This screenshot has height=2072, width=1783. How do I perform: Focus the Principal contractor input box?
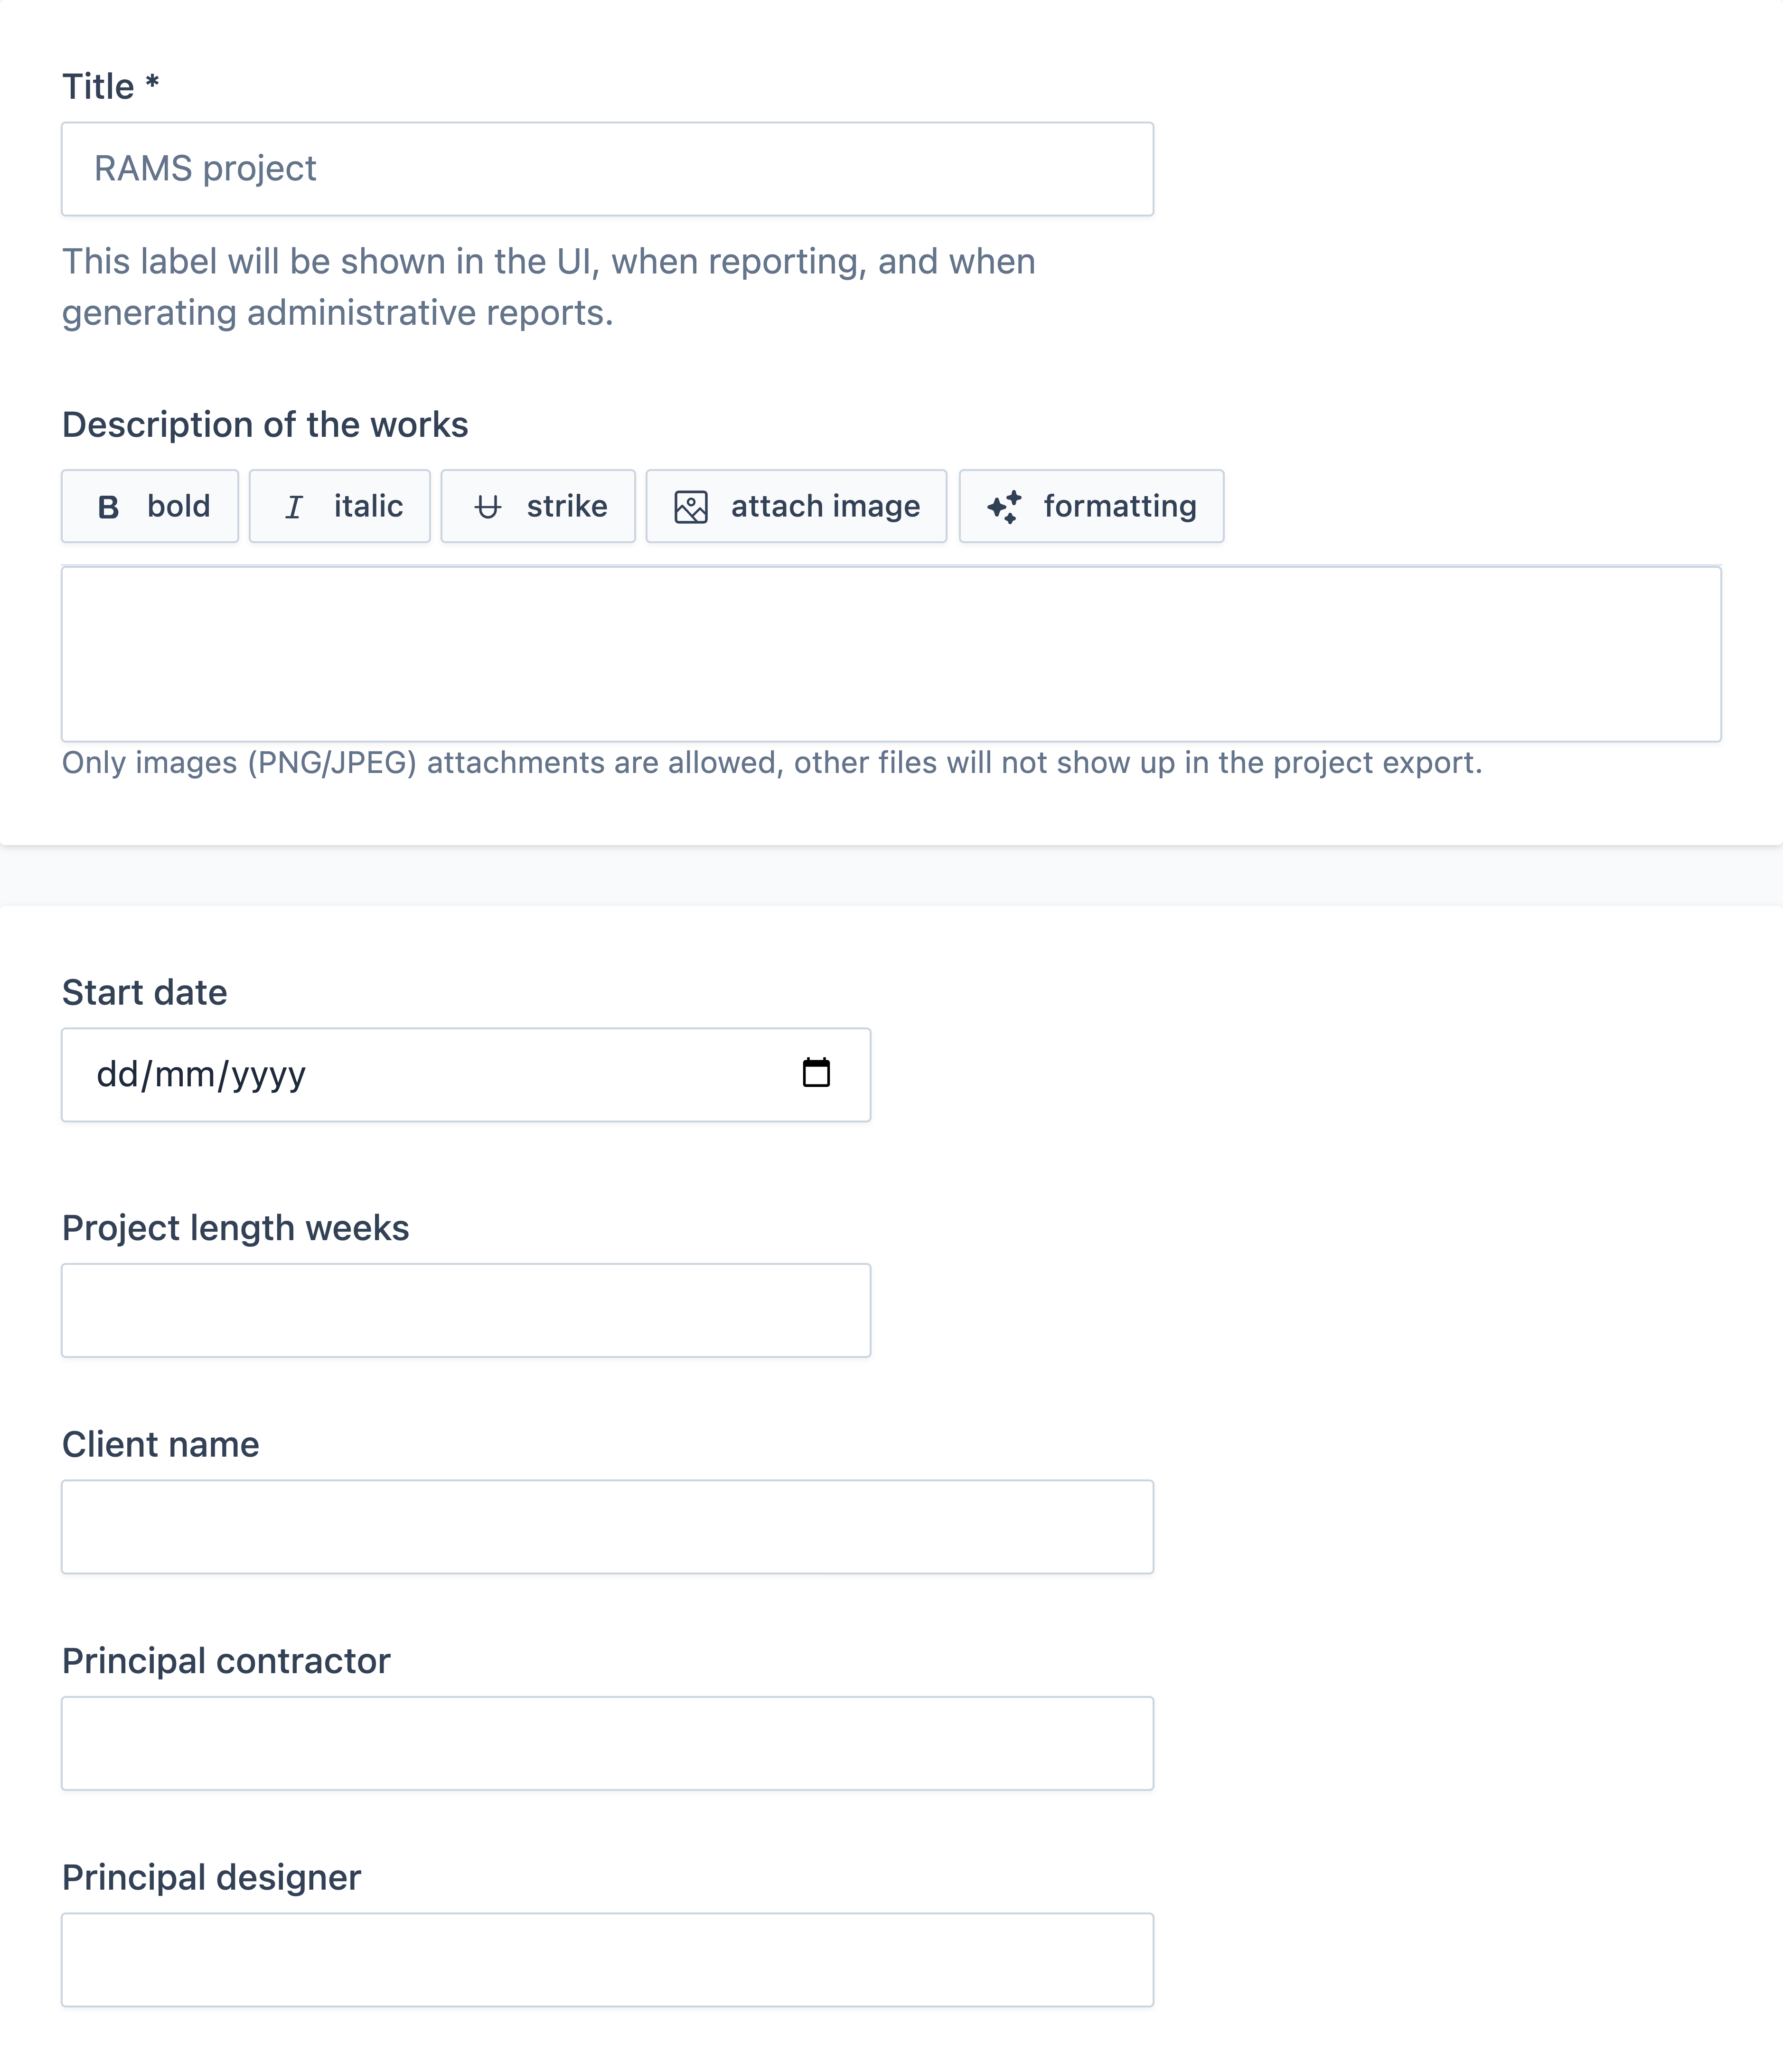point(607,1744)
